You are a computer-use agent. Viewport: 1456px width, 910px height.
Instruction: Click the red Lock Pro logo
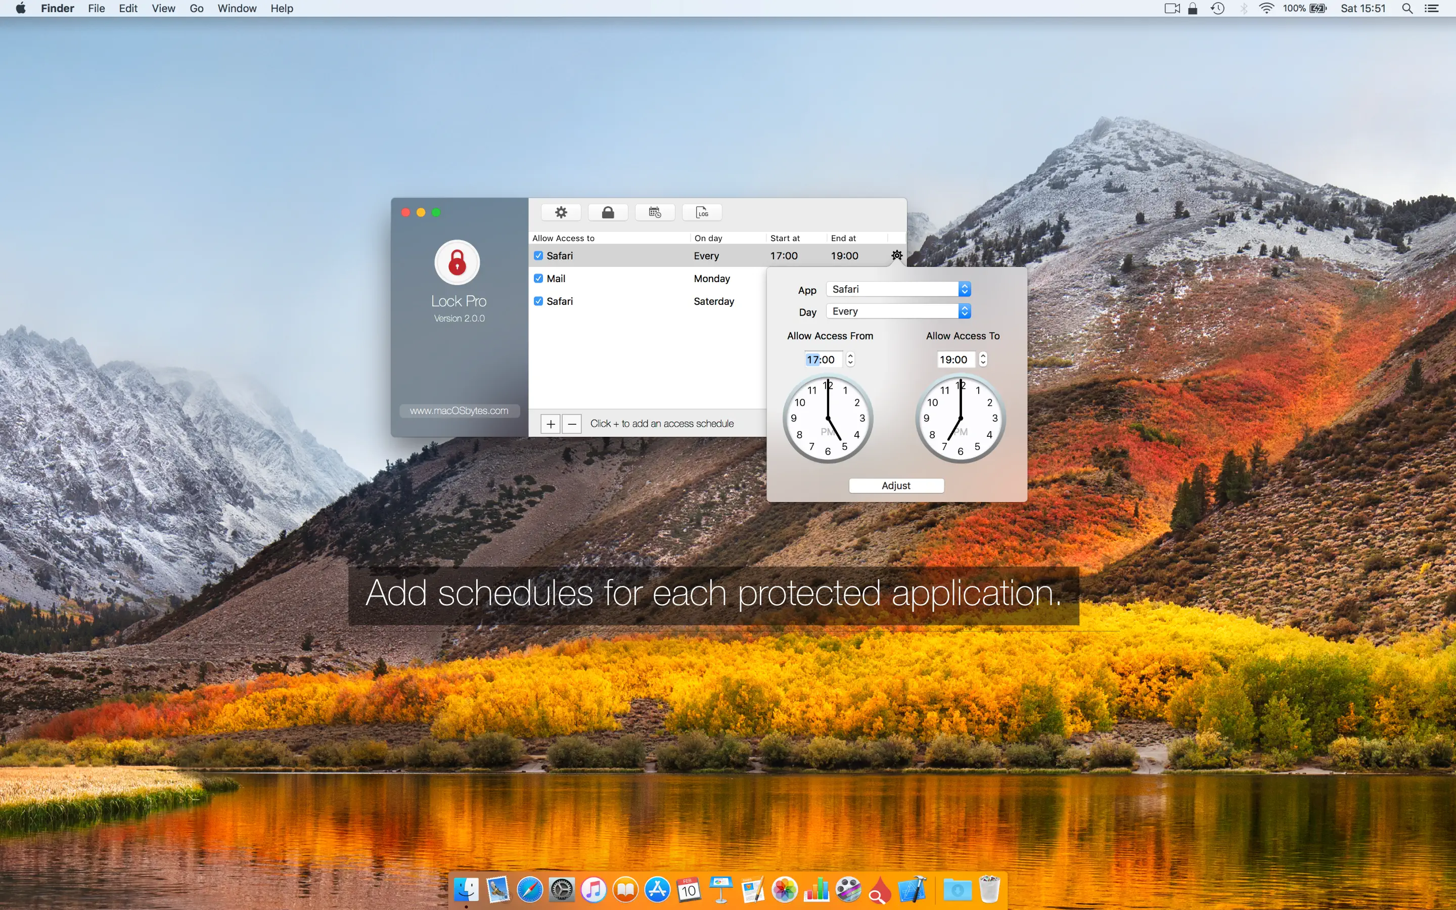tap(457, 262)
